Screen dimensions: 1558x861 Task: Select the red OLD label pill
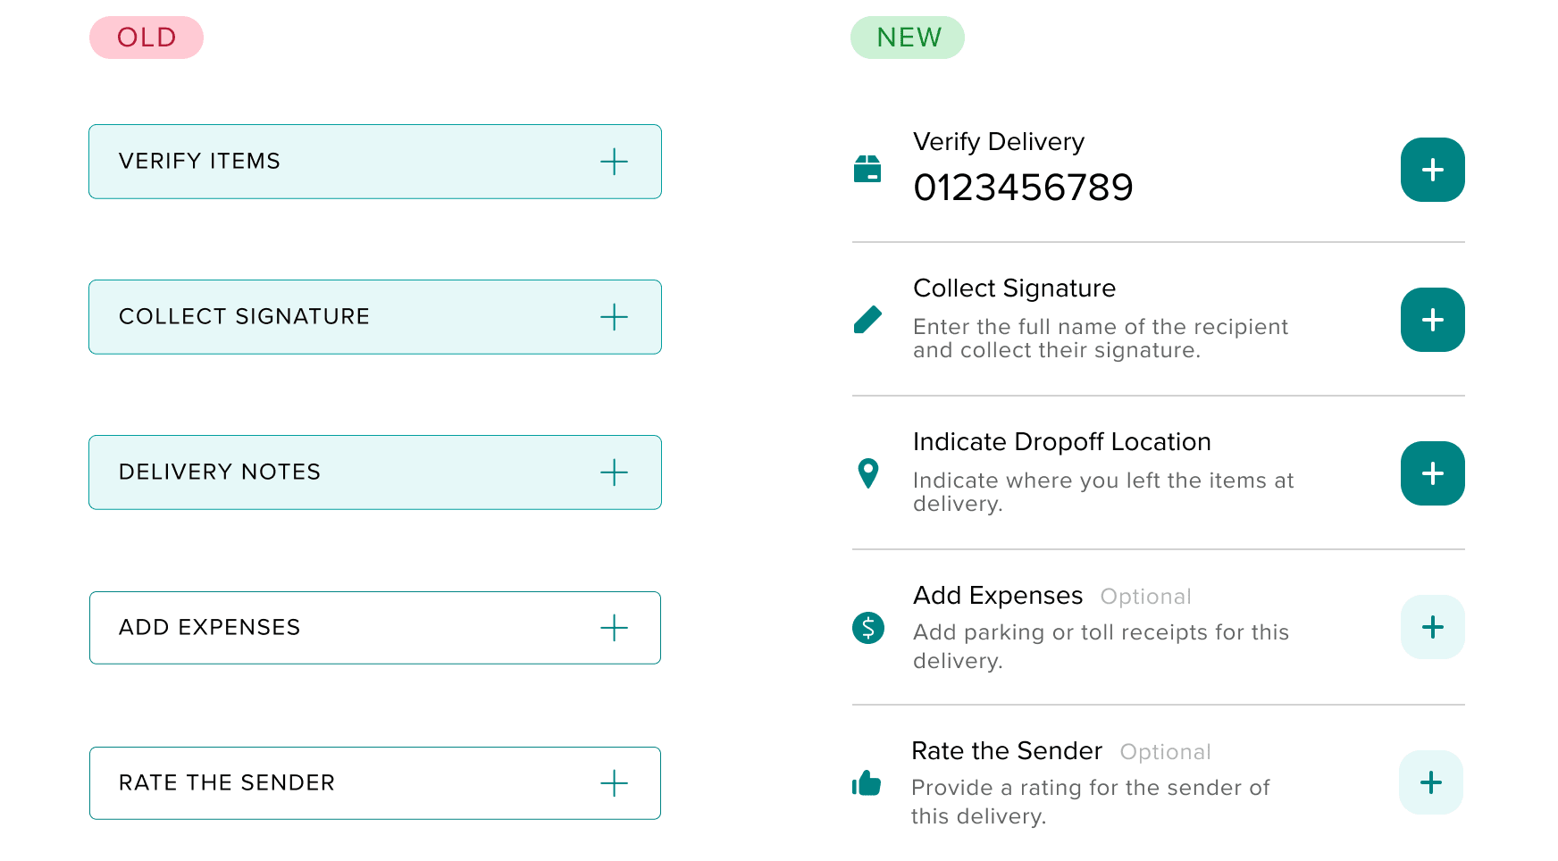[x=147, y=38]
